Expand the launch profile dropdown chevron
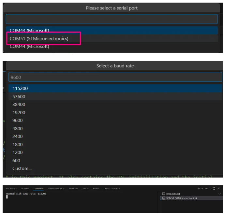This screenshot has height=215, width=226. [202, 188]
